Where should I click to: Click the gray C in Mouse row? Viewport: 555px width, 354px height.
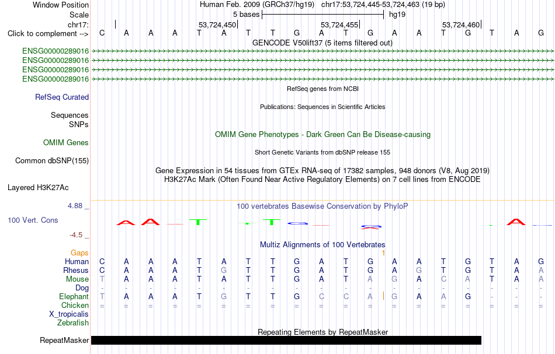pos(443,279)
